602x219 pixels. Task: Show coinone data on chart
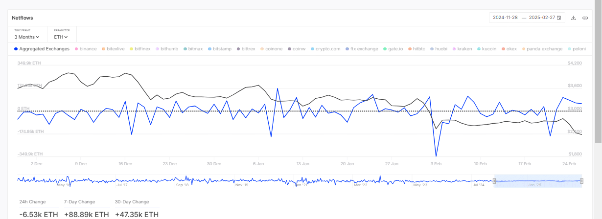(272, 49)
